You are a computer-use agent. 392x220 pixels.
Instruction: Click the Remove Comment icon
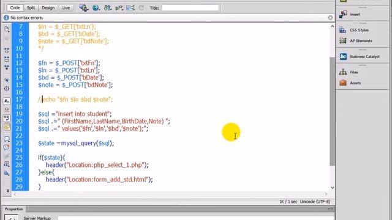pyautogui.click(x=7, y=147)
